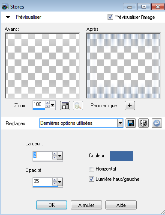165x215 pixels.
Task: Decrease Opacité with down spinner arrow
Action: click(x=54, y=183)
